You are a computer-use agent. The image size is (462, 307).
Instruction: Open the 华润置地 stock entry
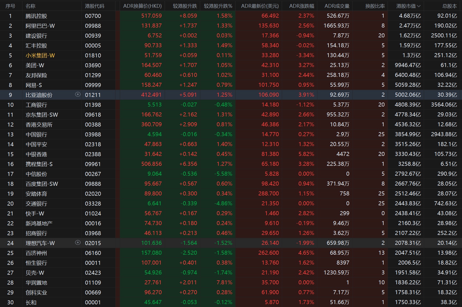(x=36, y=283)
